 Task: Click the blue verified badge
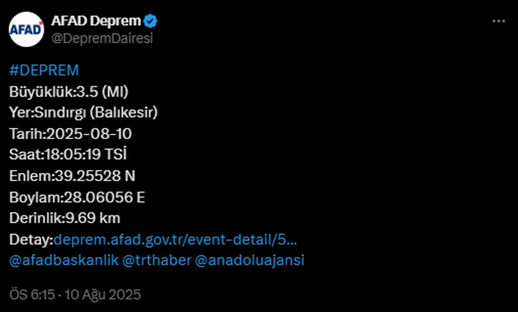(151, 20)
